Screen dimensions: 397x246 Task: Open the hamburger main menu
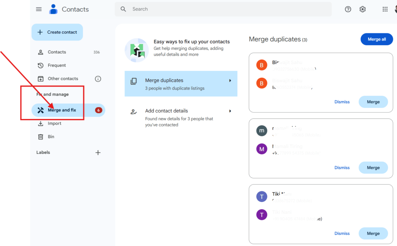39,9
